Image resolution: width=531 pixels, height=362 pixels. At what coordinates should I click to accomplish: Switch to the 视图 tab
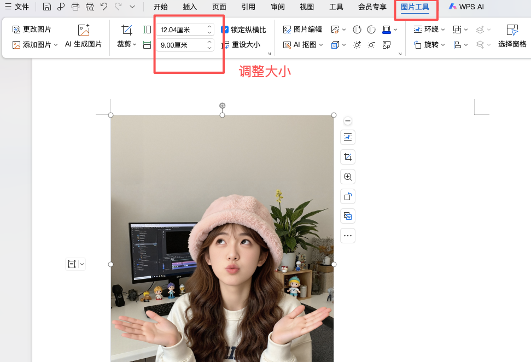point(307,7)
